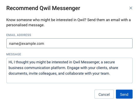Screen dimensions: 139x103
Task: Close the Recommend Qwil Messenger dialog
Action: click(131, 8)
